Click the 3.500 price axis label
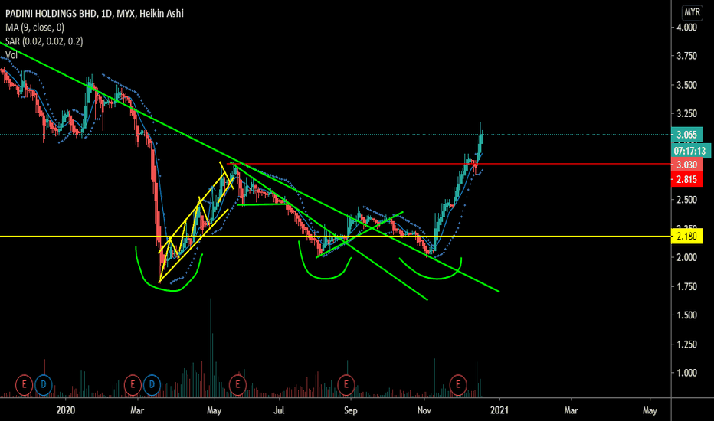Viewport: 714px width, 421px height. coord(686,85)
